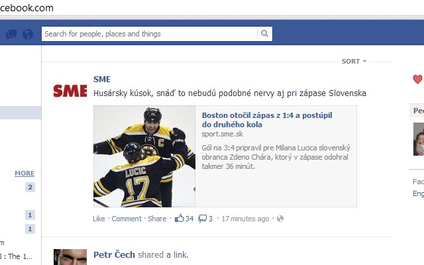Click the browser address bar showing facebook.com
Screen dimensions: 424x265
212,8
